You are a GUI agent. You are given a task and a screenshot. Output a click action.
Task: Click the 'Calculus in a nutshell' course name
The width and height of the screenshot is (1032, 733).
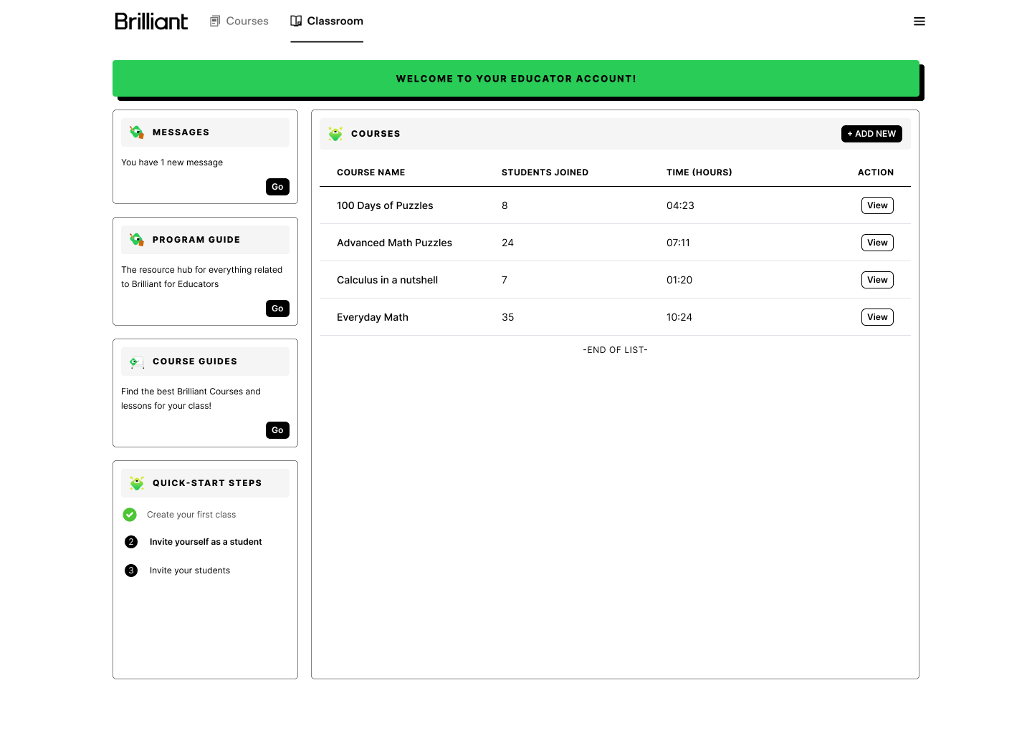(387, 280)
